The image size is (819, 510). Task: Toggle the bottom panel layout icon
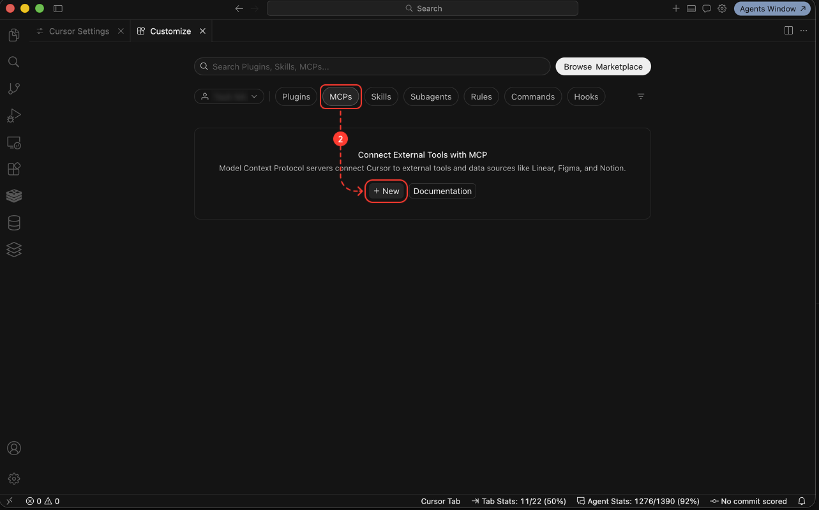pyautogui.click(x=691, y=9)
